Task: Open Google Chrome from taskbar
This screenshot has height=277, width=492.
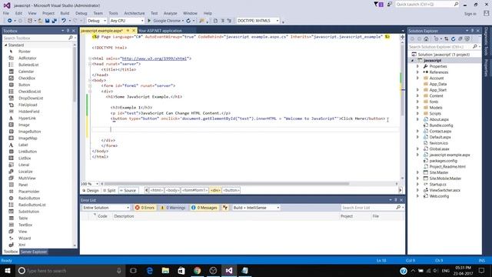Action: 197,270
